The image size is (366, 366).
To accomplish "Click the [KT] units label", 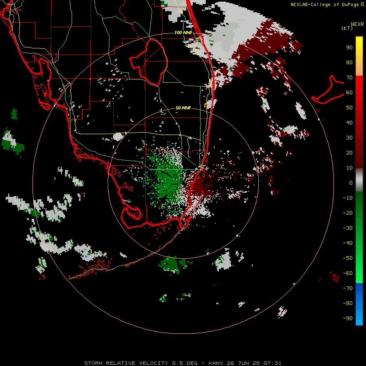I will (x=347, y=28).
